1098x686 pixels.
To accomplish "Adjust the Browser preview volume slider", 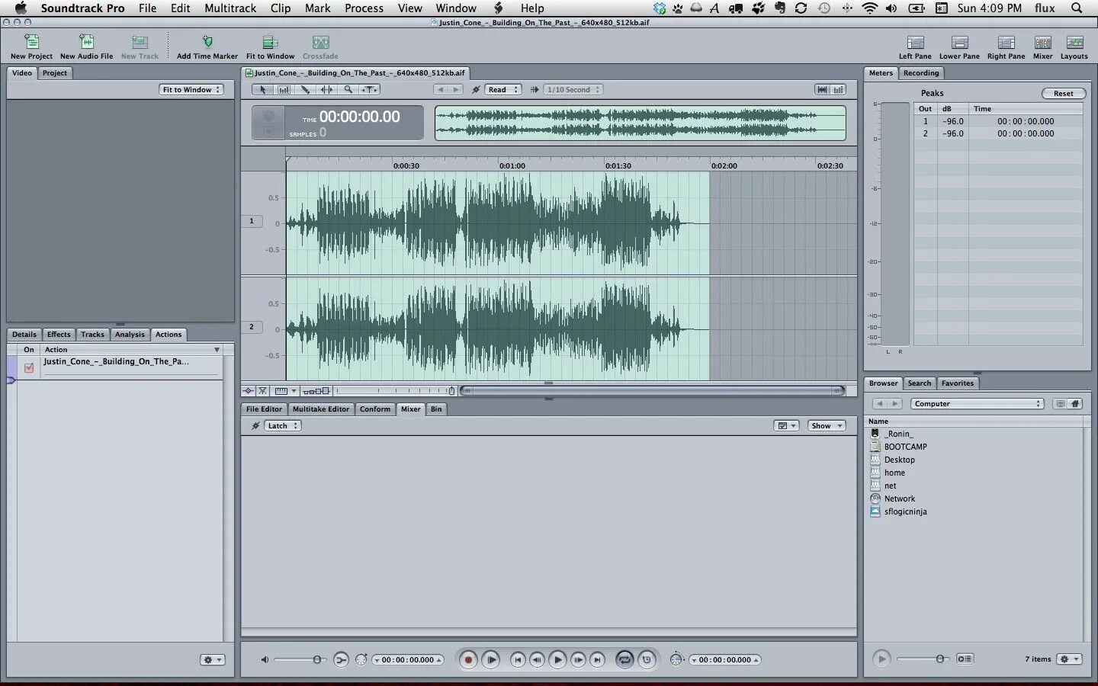I will click(x=940, y=659).
